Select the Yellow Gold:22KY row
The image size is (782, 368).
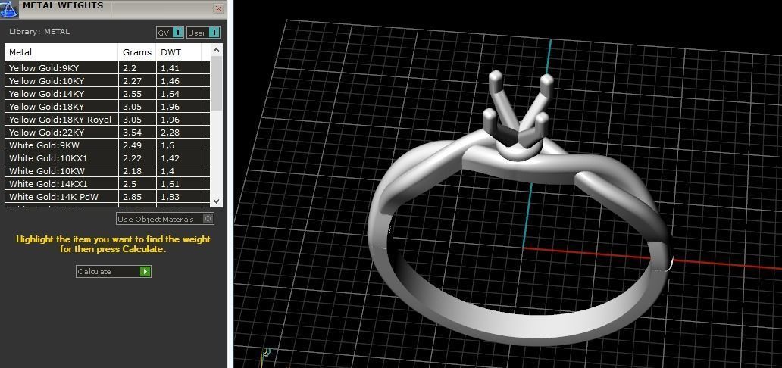107,133
